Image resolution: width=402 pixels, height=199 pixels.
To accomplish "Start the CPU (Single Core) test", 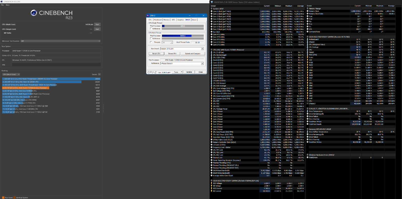I will coord(97,29).
